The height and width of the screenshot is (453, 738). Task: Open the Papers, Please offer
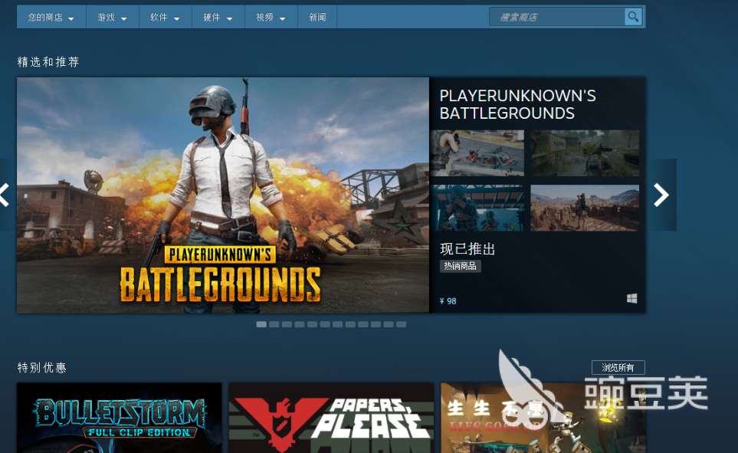coord(331,418)
